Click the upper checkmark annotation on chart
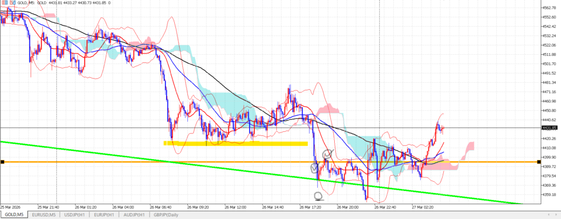This screenshot has width=561, height=219. [x=328, y=155]
